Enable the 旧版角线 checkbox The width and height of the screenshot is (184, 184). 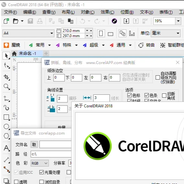pos(164,96)
